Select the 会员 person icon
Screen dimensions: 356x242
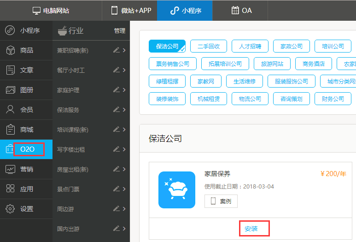[x=10, y=110]
